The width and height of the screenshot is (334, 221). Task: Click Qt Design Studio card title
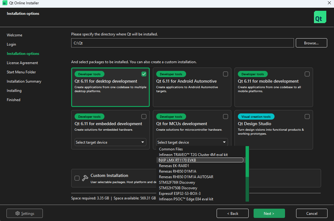tap(255, 124)
